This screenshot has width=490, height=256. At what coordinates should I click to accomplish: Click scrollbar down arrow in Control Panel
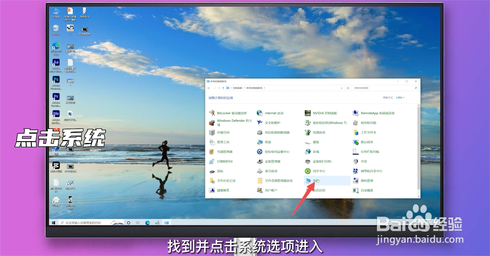click(419, 197)
